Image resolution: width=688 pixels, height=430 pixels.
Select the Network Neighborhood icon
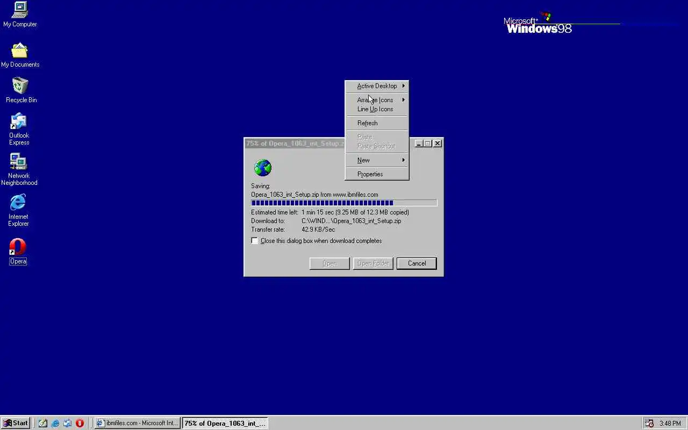coord(19,169)
